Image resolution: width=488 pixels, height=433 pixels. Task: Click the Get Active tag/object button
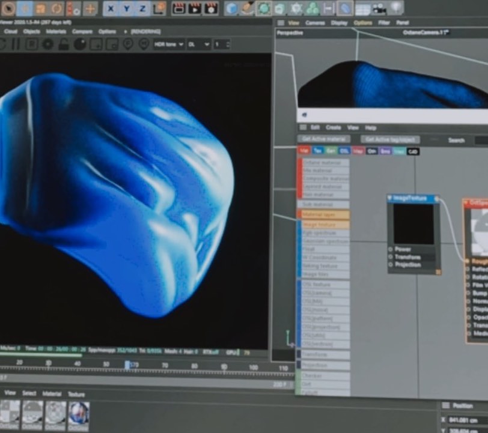390,139
